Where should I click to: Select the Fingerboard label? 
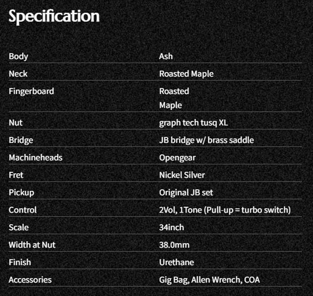coord(31,92)
